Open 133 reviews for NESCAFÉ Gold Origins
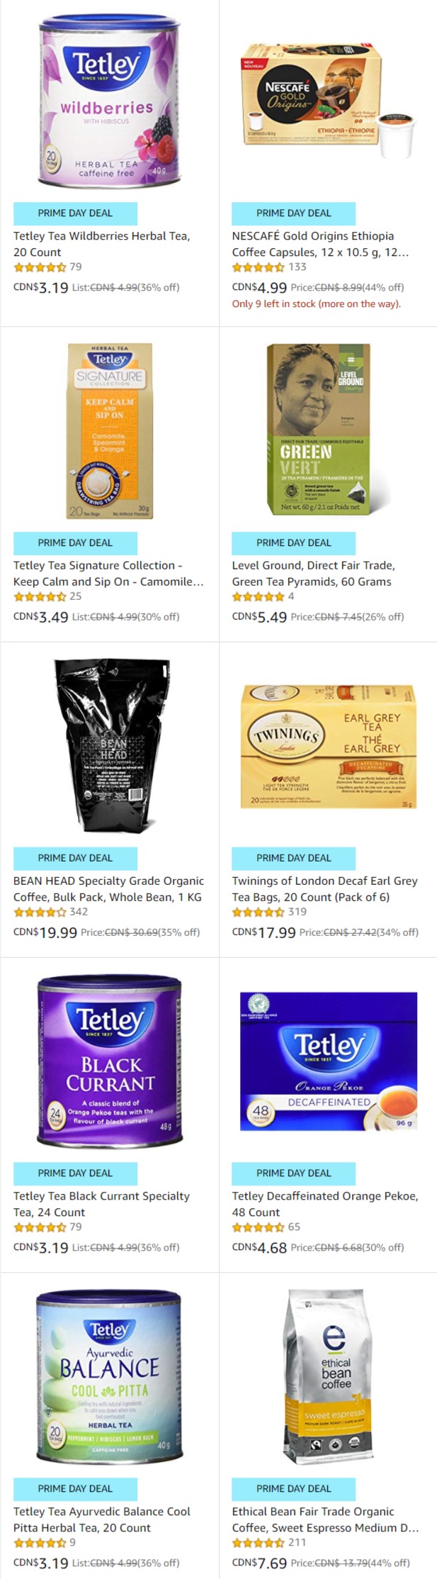The width and height of the screenshot is (437, 1579). click(297, 267)
